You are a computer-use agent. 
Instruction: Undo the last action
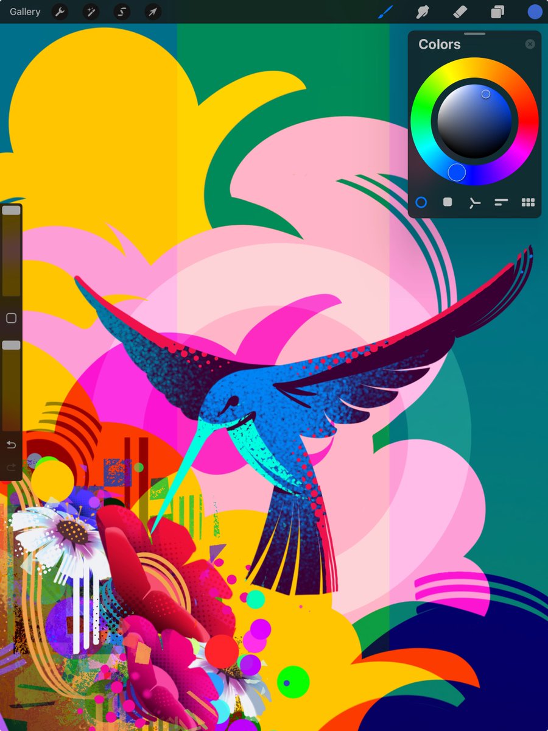click(x=11, y=445)
